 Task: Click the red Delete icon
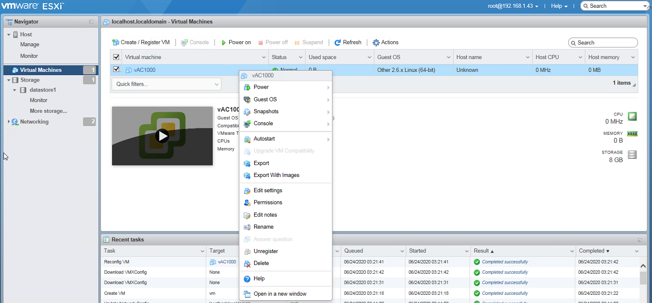[x=247, y=264]
